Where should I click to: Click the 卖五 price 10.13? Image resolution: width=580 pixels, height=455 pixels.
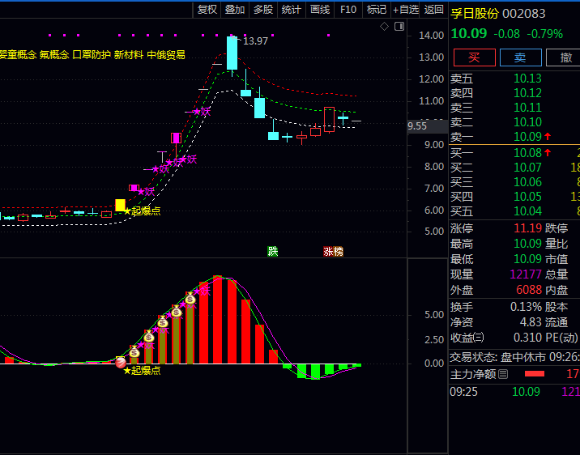[x=527, y=79]
